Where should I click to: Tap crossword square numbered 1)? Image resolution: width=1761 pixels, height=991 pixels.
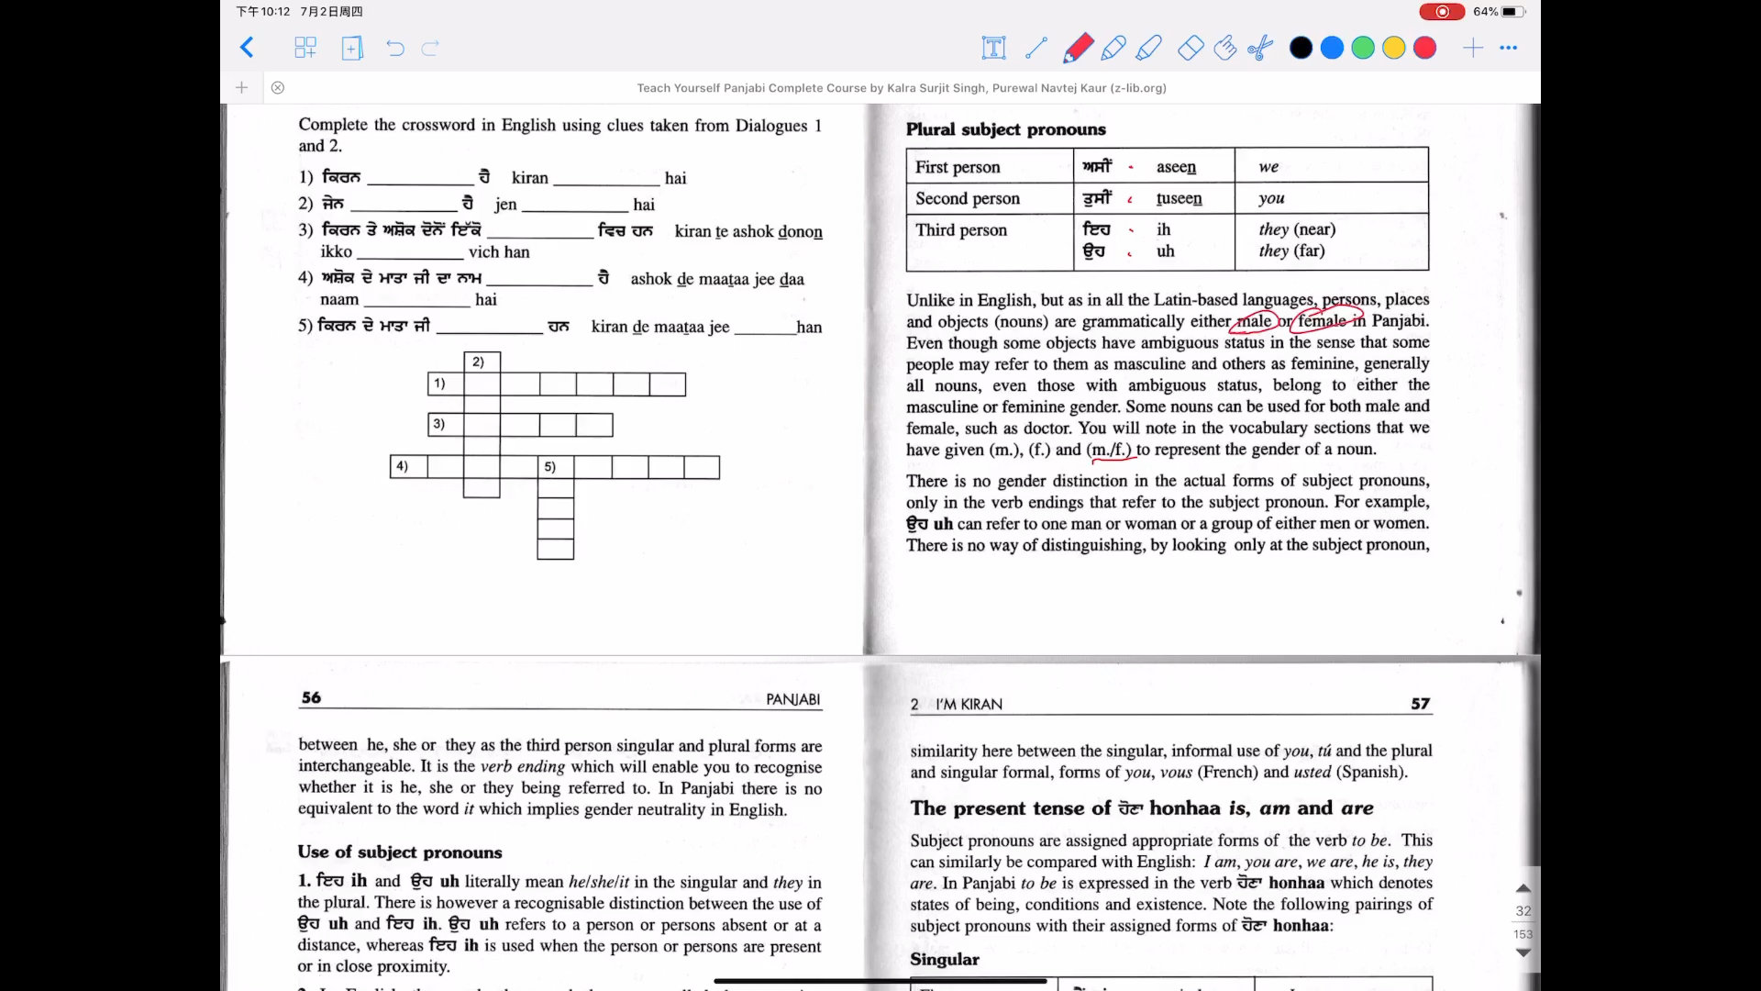pos(446,384)
